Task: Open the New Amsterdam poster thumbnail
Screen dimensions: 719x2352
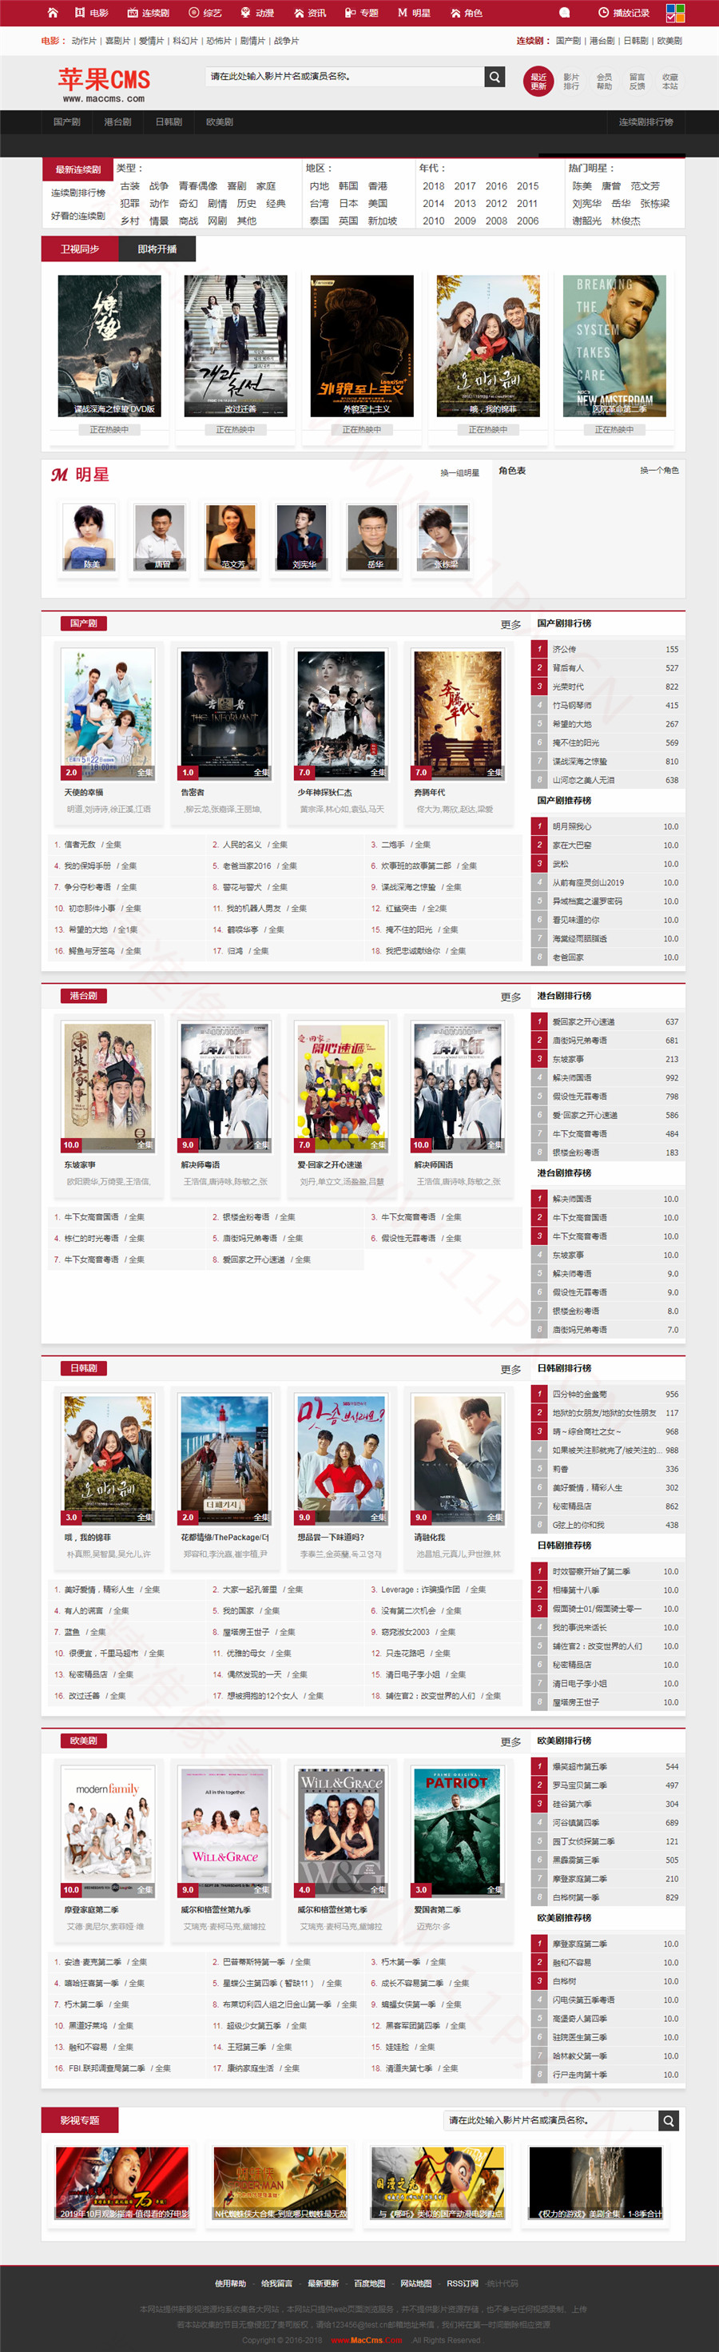Action: tap(614, 346)
